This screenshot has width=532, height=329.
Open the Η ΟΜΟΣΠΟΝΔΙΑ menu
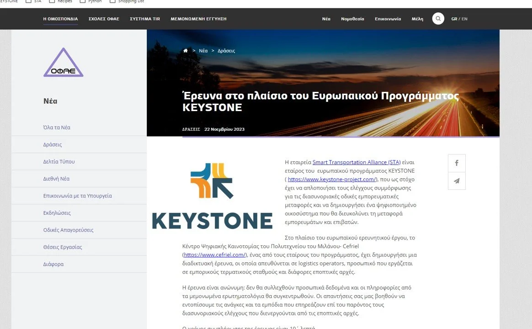60,19
